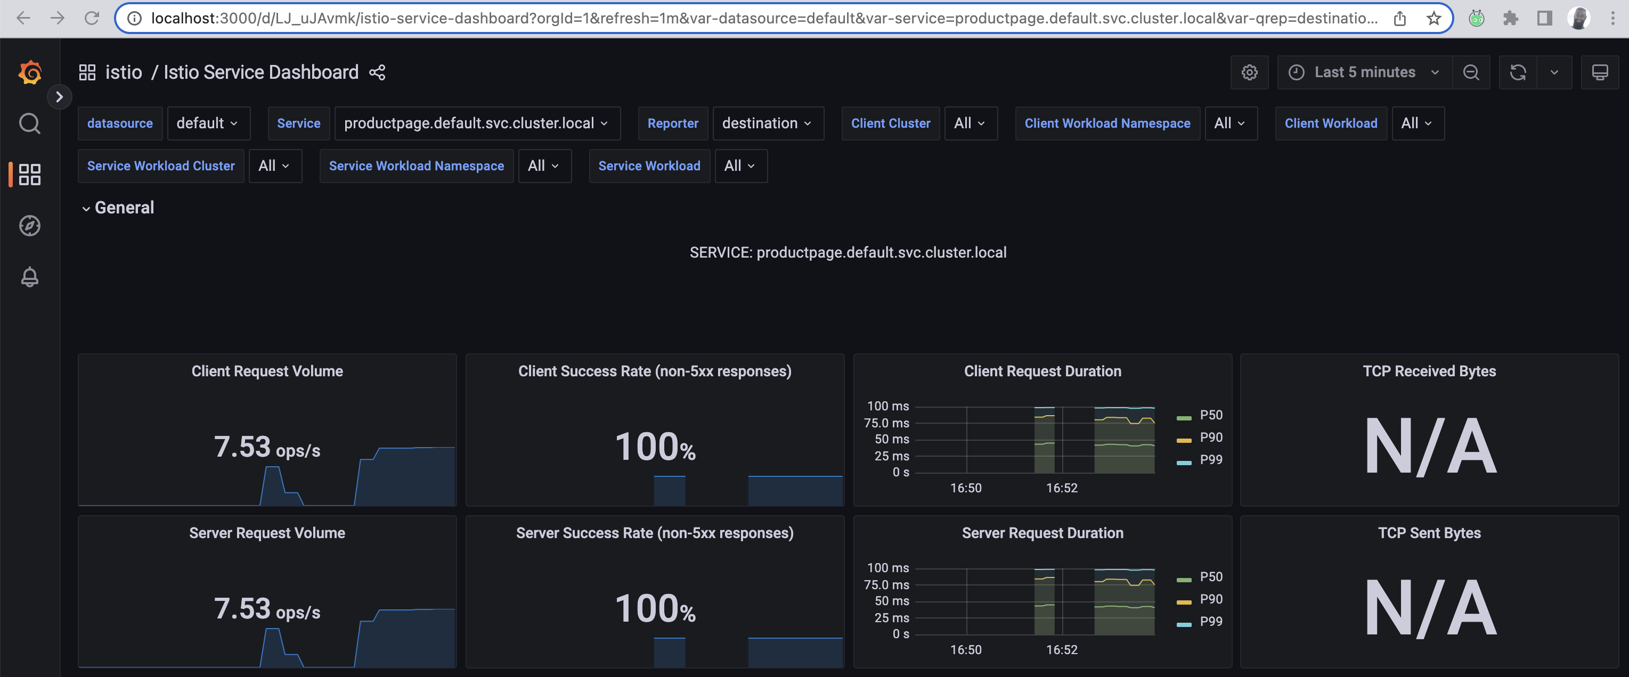This screenshot has height=677, width=1629.
Task: Expand the Client Cluster All dropdown
Action: click(967, 122)
